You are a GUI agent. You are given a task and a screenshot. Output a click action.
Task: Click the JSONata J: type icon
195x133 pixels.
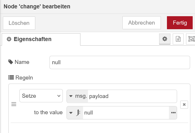pyautogui.click(x=78, y=113)
